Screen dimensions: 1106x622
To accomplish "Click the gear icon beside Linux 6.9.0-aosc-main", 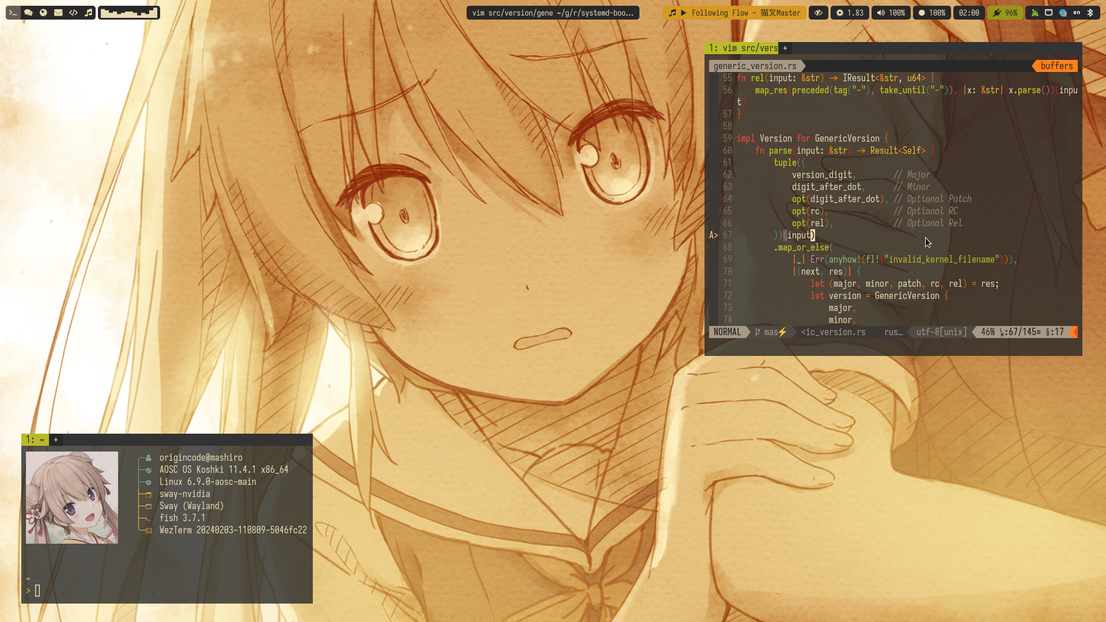I will (x=148, y=482).
